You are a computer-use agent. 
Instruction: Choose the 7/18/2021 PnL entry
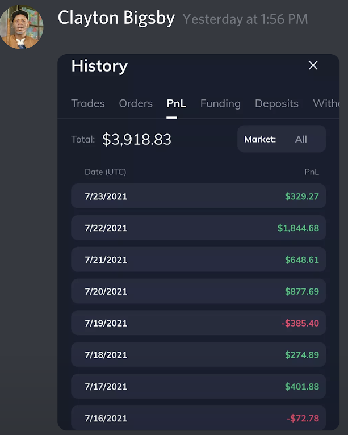pos(198,354)
